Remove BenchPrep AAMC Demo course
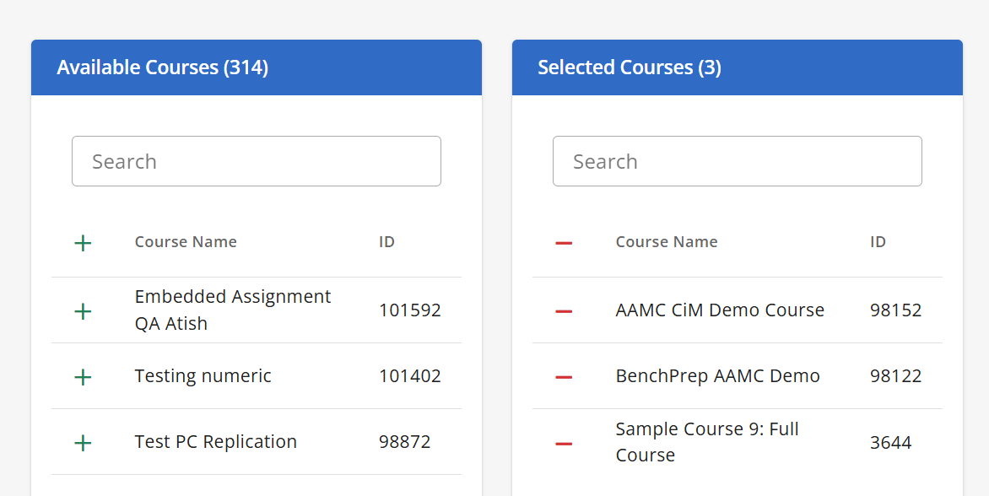Screen dimensions: 989x496 (x=564, y=377)
